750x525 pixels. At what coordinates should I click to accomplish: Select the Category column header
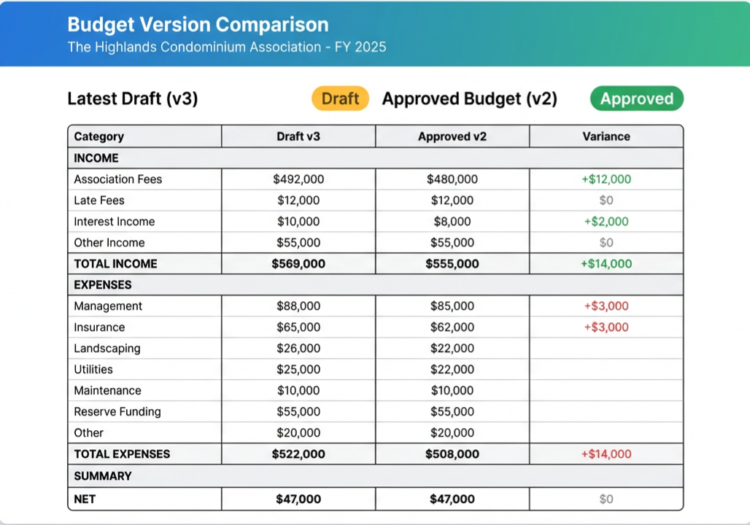[98, 136]
